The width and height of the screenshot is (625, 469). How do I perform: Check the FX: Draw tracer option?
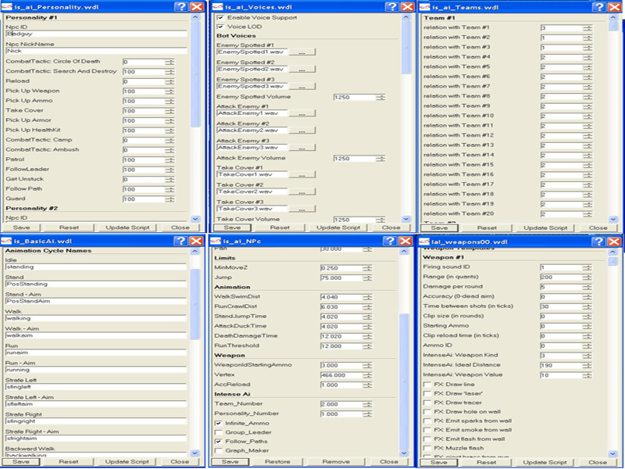point(427,401)
